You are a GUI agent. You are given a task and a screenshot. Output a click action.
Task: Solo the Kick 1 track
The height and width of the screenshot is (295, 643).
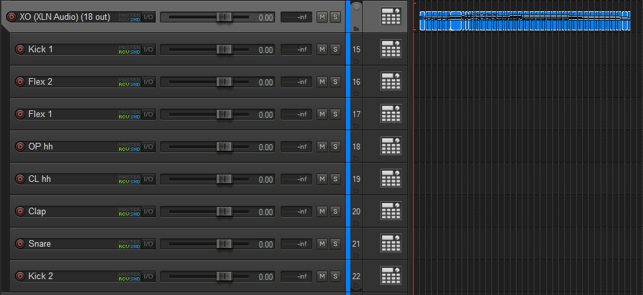point(336,50)
